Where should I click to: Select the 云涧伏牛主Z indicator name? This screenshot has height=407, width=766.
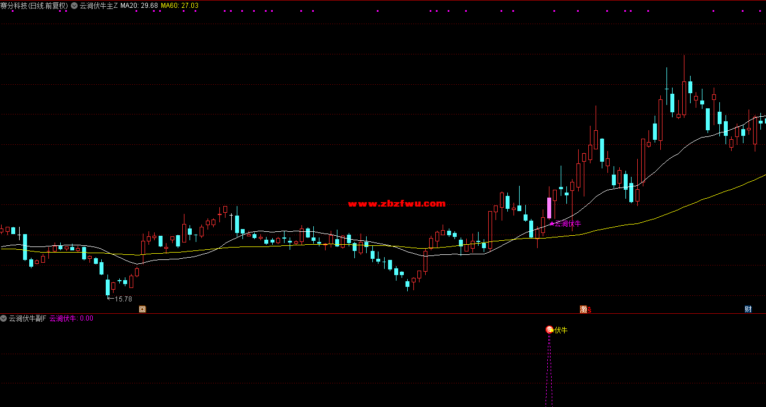click(x=99, y=6)
